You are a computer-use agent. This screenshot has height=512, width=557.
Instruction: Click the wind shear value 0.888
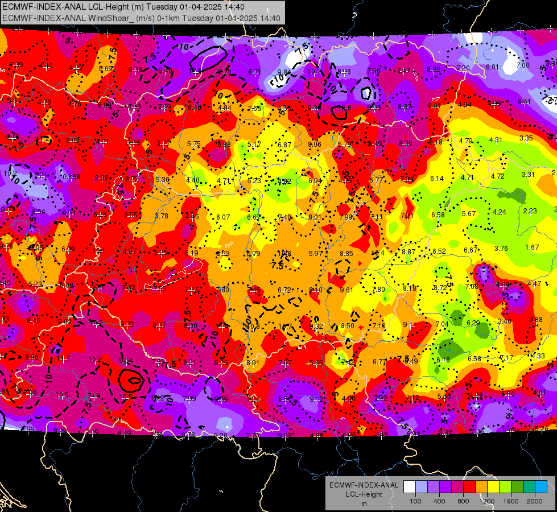[71, 177]
